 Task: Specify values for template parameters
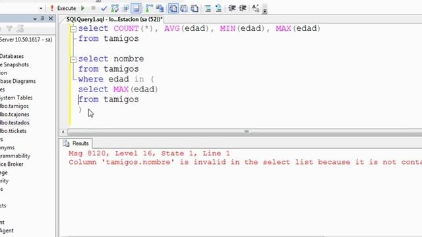(x=256, y=9)
